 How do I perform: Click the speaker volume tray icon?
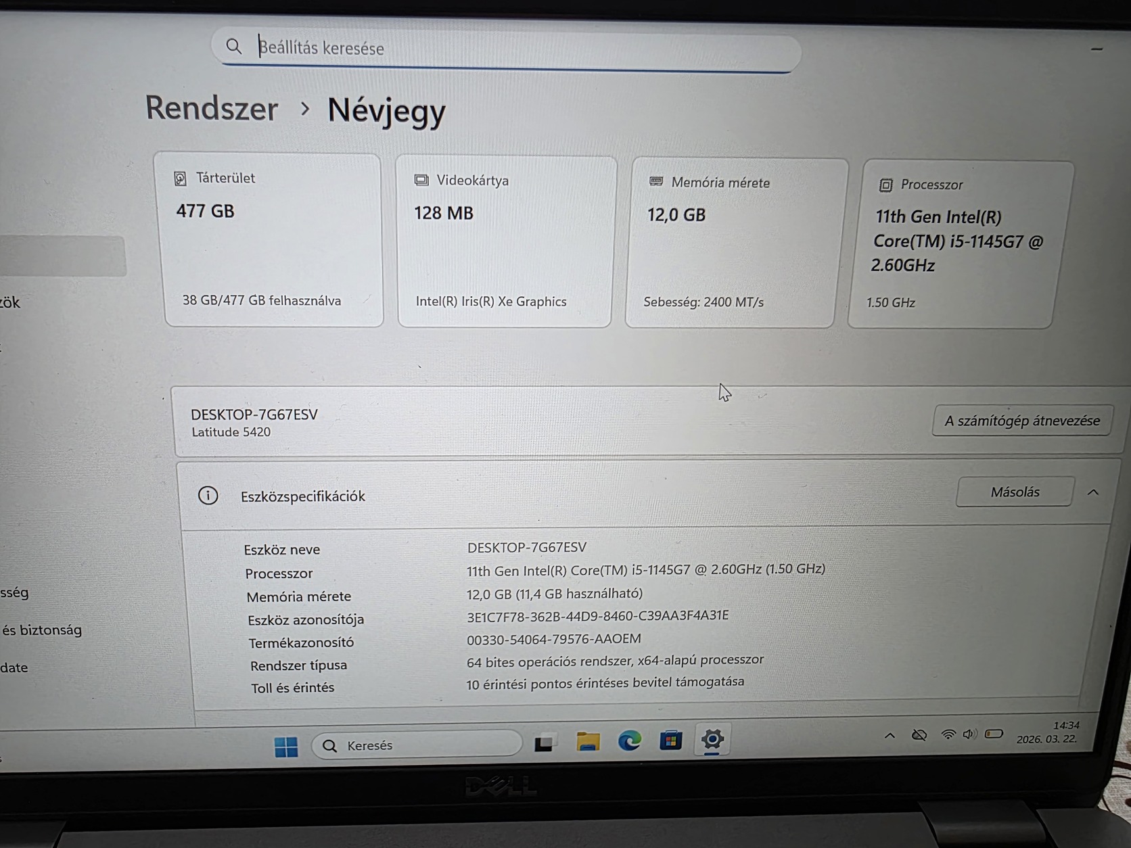970,734
